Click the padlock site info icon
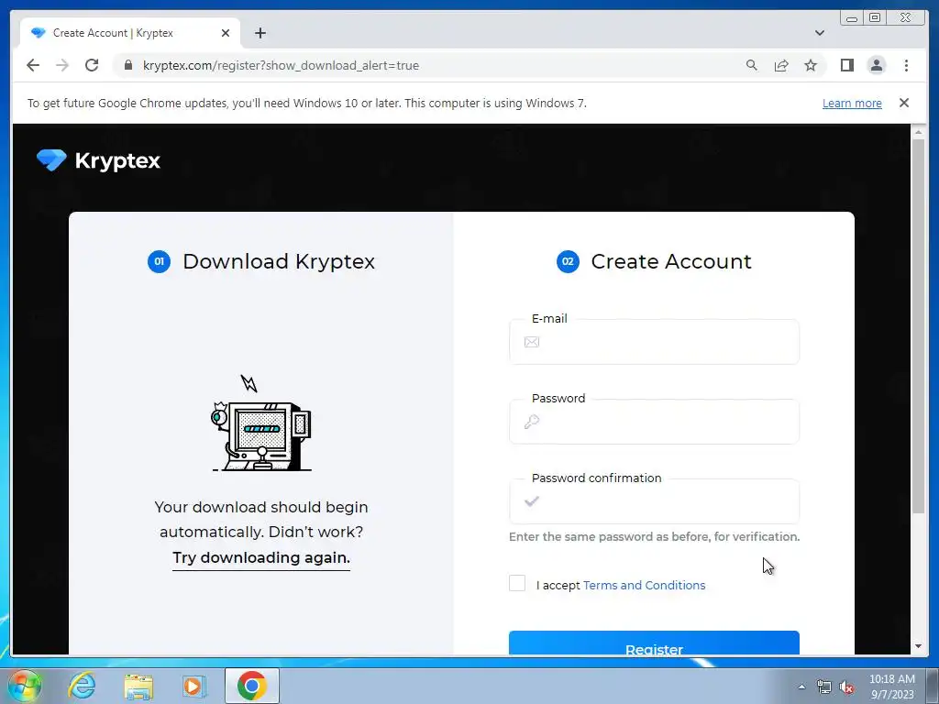939x704 pixels. click(x=128, y=65)
